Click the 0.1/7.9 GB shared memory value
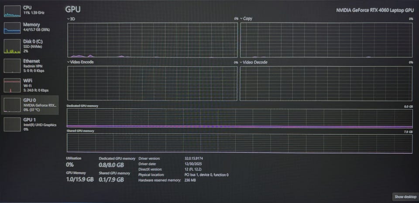This screenshot has height=203, width=419. tap(111, 179)
